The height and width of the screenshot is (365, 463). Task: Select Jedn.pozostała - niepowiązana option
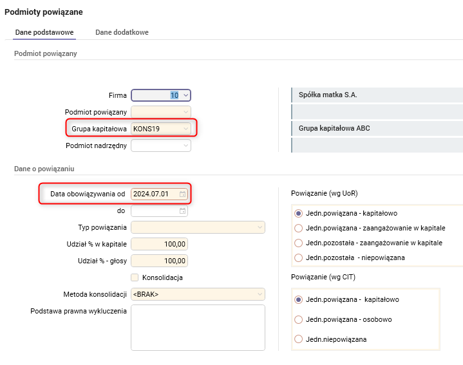coord(299,257)
